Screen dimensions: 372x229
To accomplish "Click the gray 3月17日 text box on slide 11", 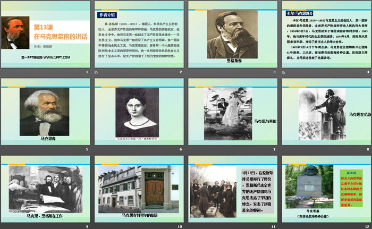I will 257,191.
